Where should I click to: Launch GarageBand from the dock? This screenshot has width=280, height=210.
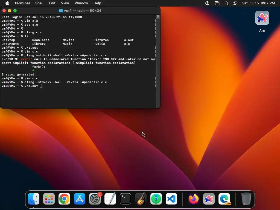pos(141,199)
